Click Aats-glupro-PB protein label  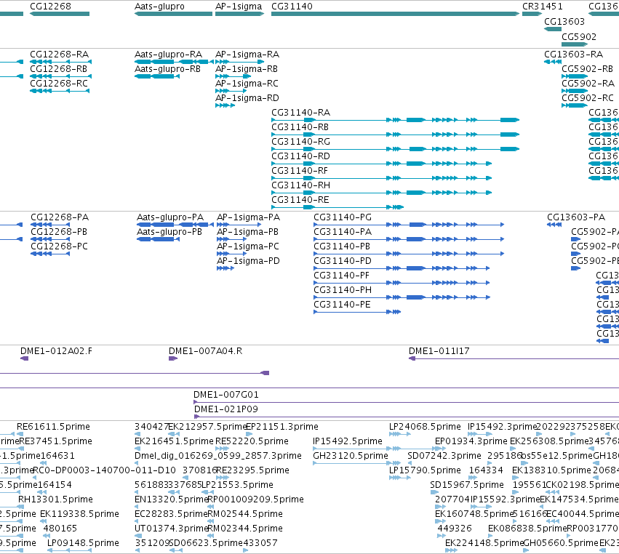(169, 232)
